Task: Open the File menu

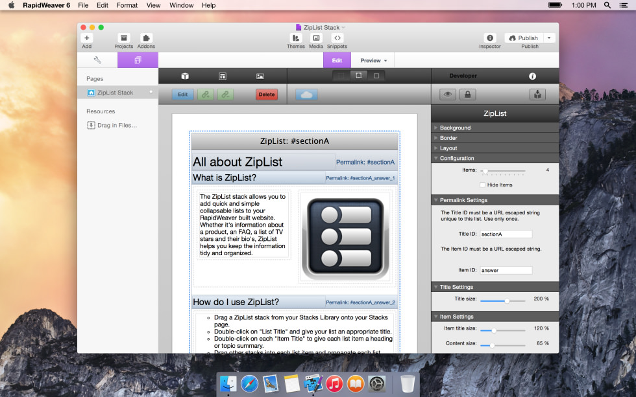Action: 83,5
